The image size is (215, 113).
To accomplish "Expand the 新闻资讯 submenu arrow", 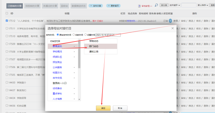I will click(x=74, y=46).
